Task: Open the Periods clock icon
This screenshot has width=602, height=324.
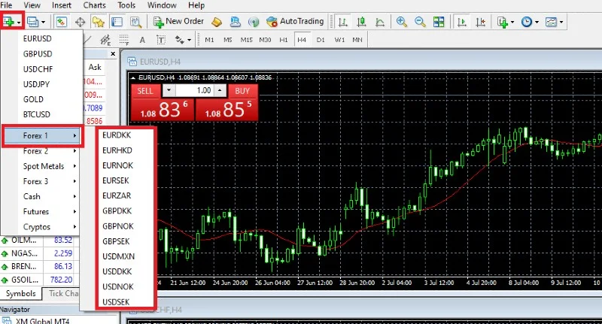Action: click(527, 22)
